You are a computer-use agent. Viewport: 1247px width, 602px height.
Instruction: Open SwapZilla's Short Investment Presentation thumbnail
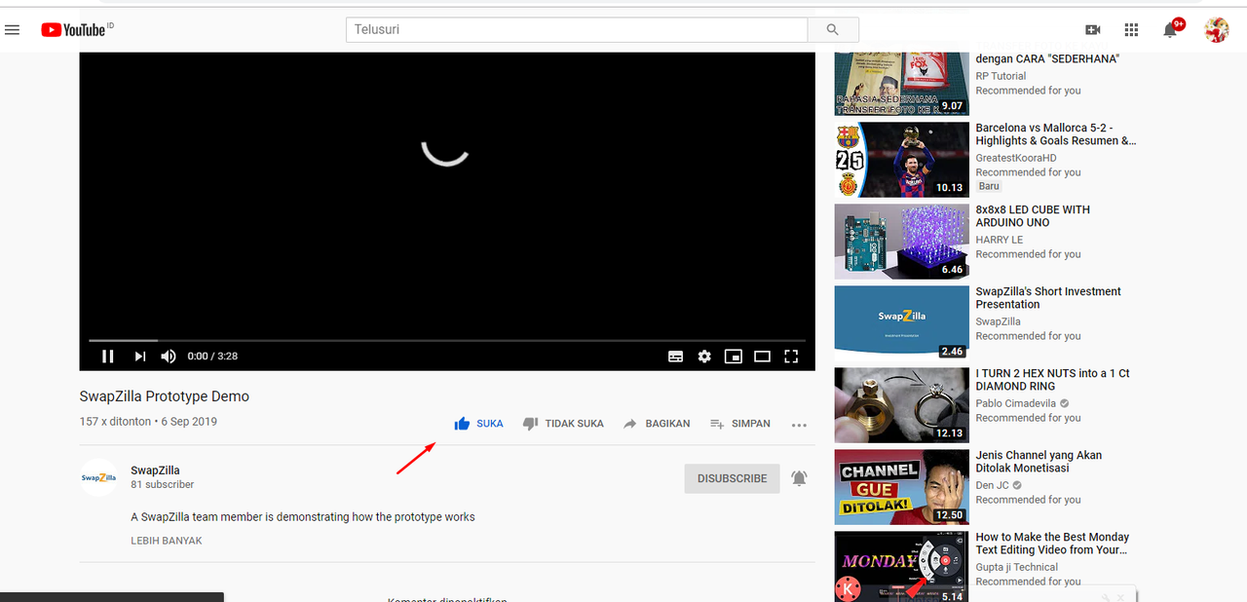point(902,322)
